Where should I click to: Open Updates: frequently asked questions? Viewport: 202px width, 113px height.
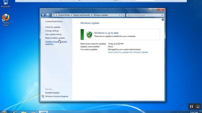(56, 43)
